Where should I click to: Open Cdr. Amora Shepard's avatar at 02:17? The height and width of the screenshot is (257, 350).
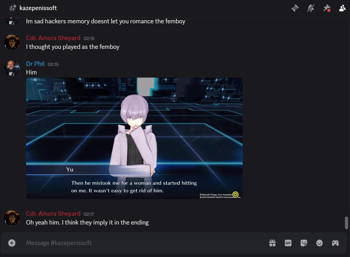pyautogui.click(x=12, y=218)
